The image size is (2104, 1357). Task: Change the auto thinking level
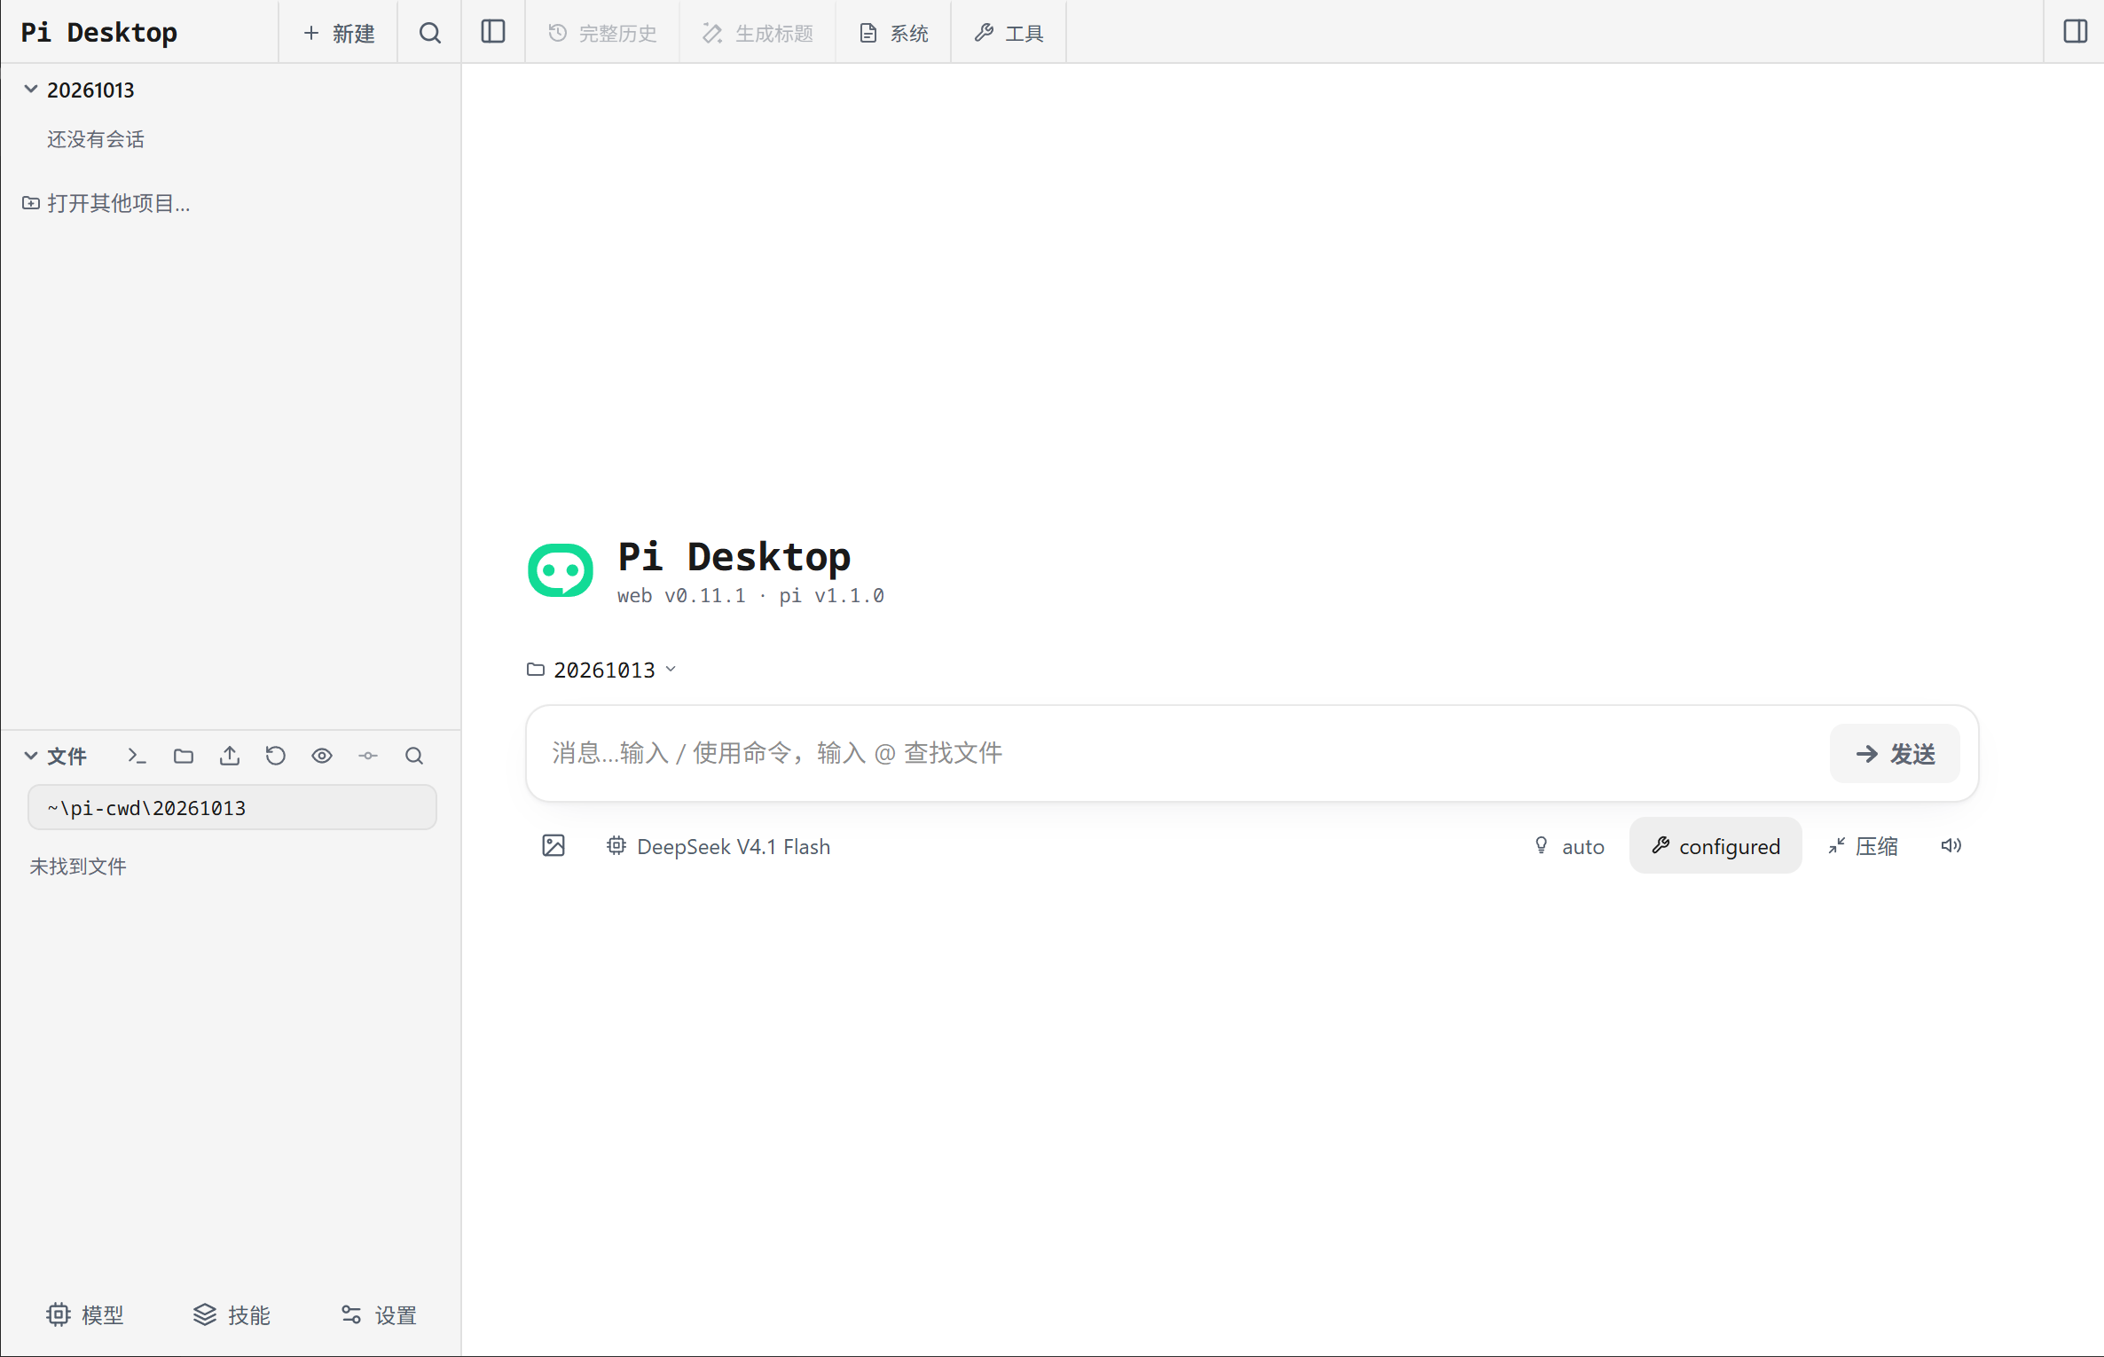(1569, 846)
